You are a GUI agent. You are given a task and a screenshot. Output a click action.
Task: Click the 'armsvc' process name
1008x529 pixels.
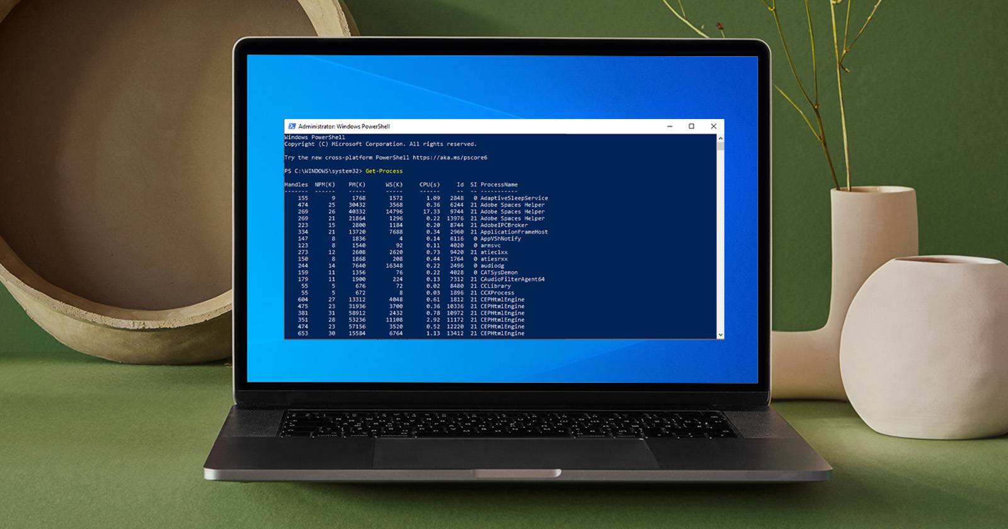pyautogui.click(x=491, y=246)
